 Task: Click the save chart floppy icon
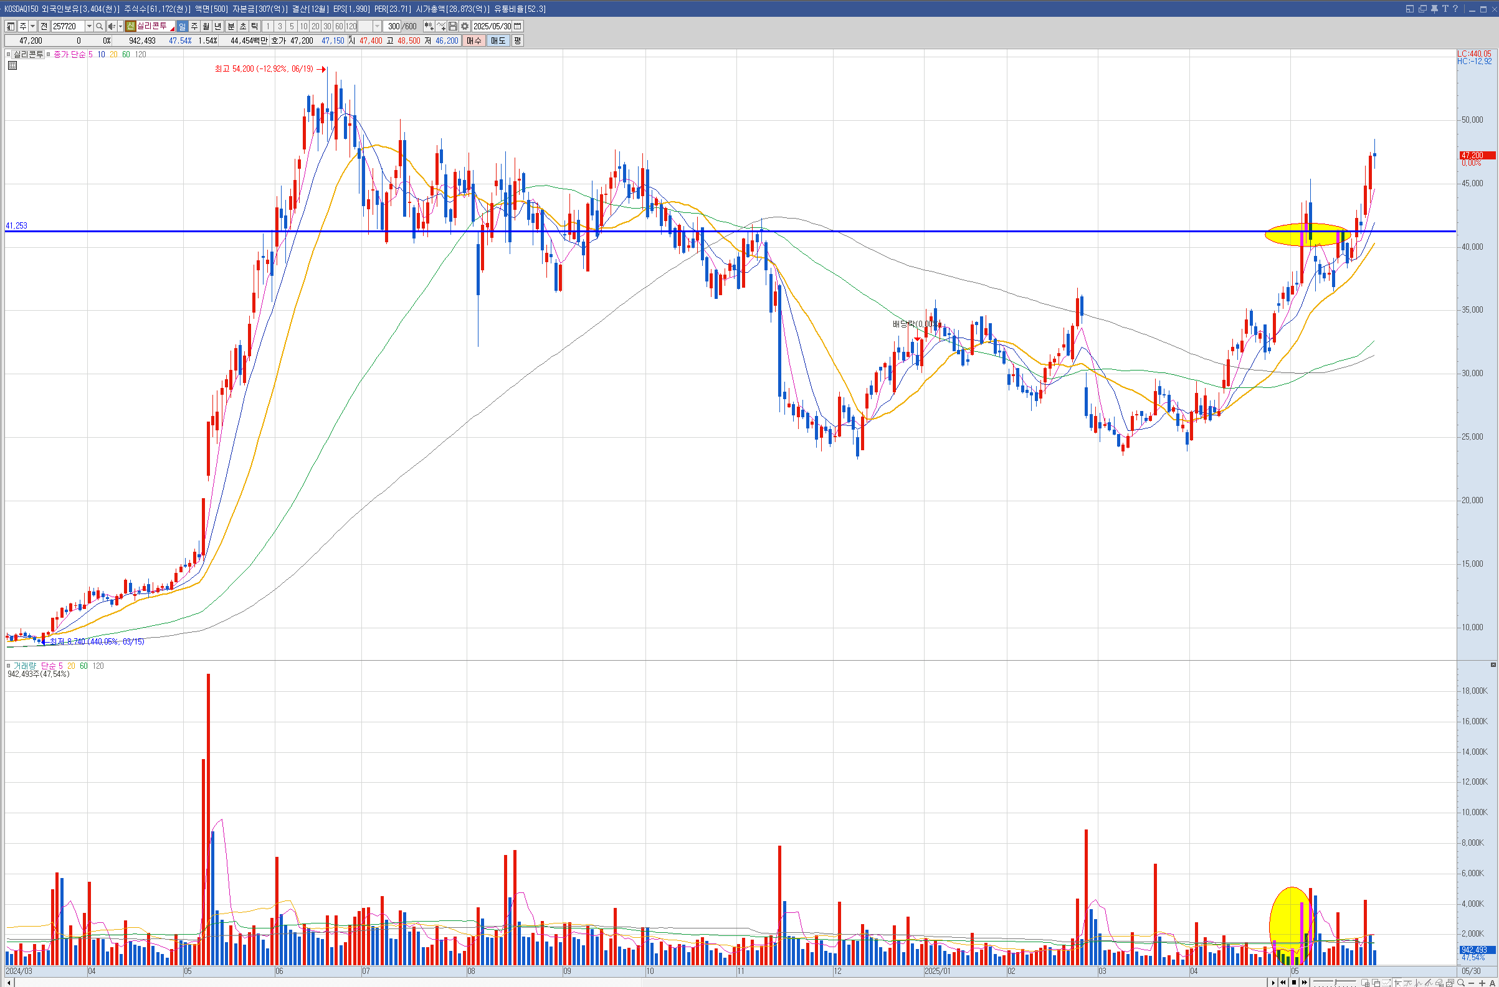tap(453, 26)
